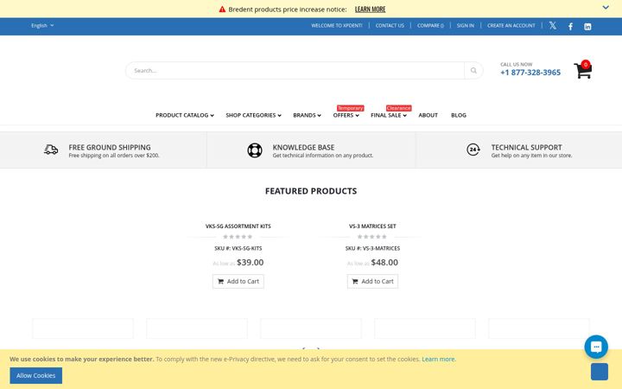This screenshot has width=622, height=389.
Task: Focus the Search input field
Action: pyautogui.click(x=295, y=70)
